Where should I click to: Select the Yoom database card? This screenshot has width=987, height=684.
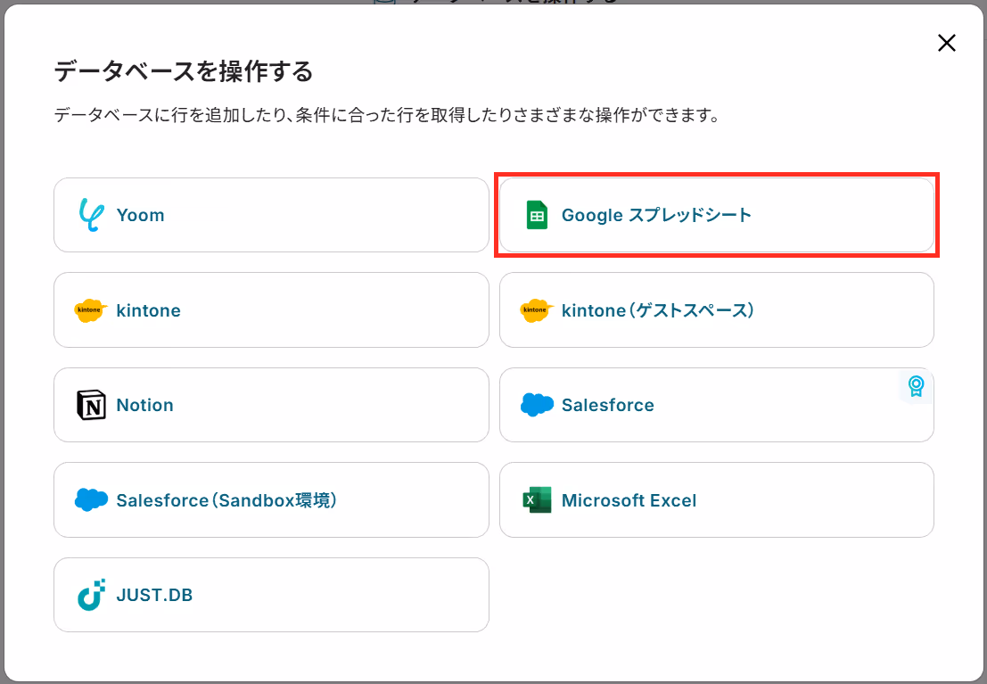click(x=271, y=215)
